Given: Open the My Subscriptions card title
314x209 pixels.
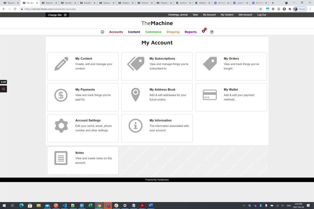Looking at the screenshot, I should pyautogui.click(x=162, y=59).
